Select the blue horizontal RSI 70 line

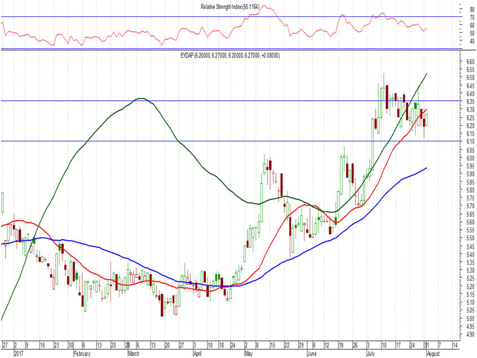(231, 17)
